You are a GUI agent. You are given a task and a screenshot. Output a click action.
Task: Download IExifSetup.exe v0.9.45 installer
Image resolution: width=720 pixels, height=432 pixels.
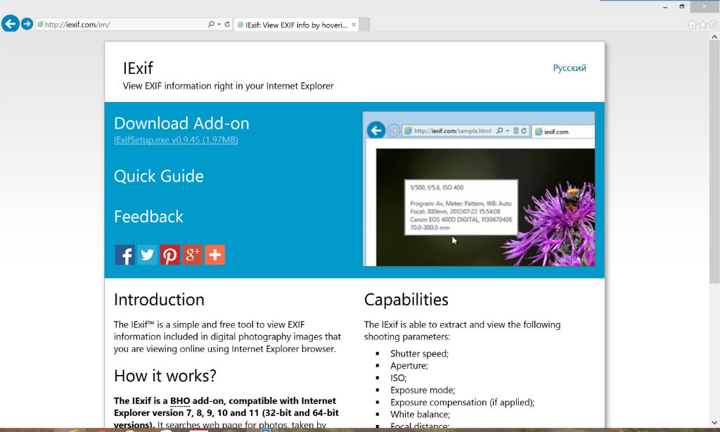(176, 140)
